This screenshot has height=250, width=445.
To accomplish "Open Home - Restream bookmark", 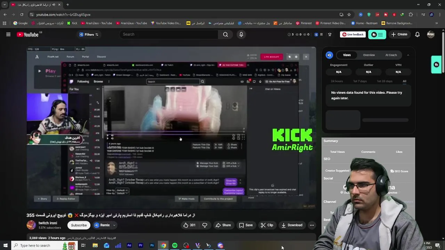I will pyautogui.click(x=364, y=23).
